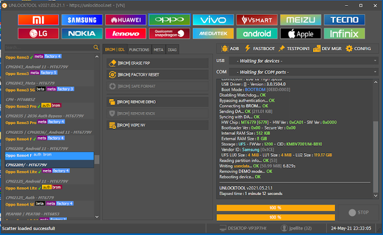Switch to the FUNCTIONS tab
Viewport: 383px width, 235px height.
click(x=139, y=50)
